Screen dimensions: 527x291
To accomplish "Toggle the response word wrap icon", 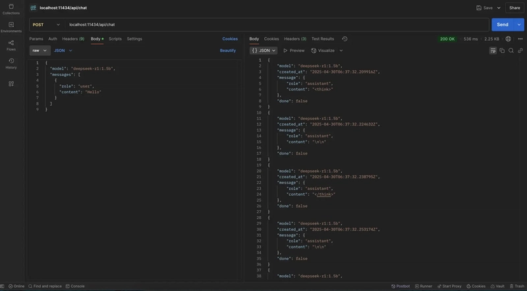I will coord(493,51).
